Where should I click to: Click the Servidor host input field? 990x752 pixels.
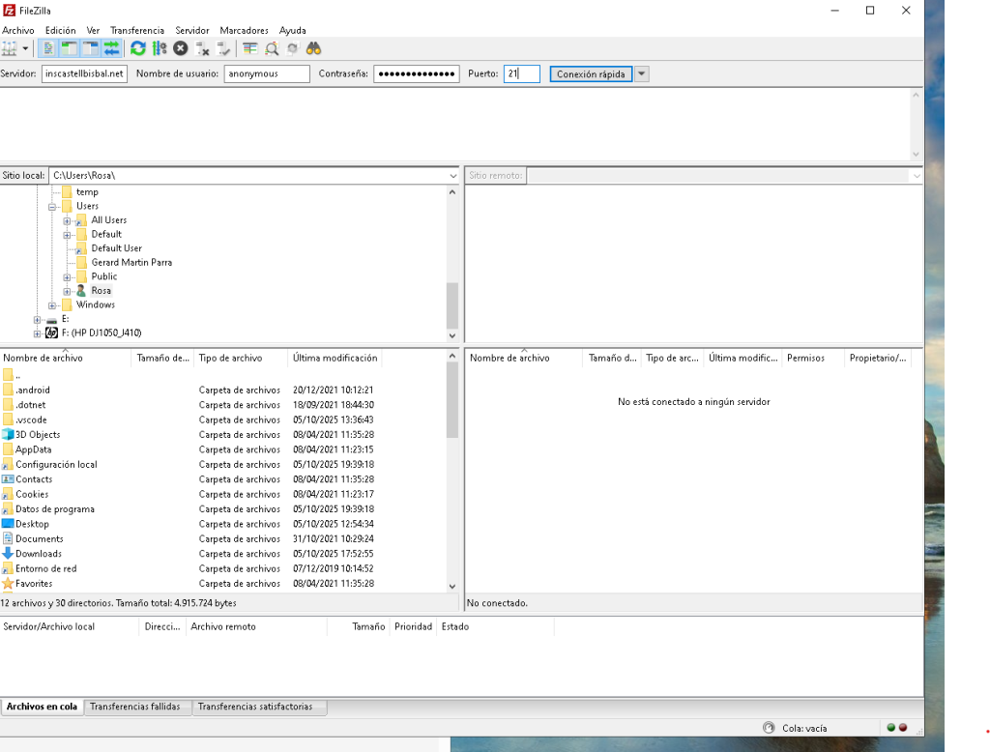tap(84, 74)
